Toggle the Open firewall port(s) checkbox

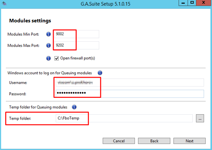[x=56, y=58]
